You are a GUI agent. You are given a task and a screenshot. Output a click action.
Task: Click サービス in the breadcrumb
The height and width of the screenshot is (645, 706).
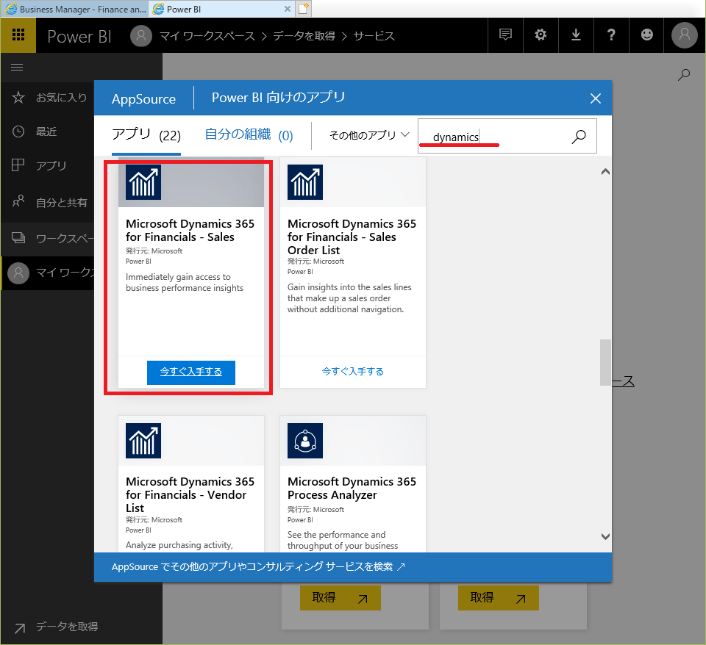374,36
